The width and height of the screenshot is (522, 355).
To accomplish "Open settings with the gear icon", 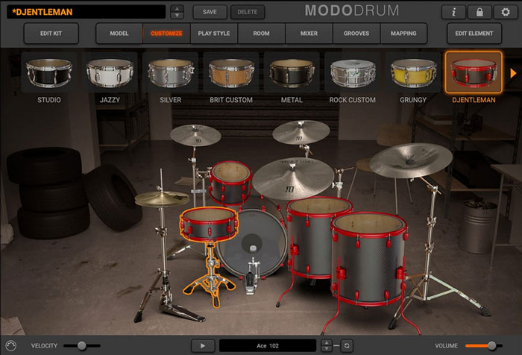I will pos(506,12).
